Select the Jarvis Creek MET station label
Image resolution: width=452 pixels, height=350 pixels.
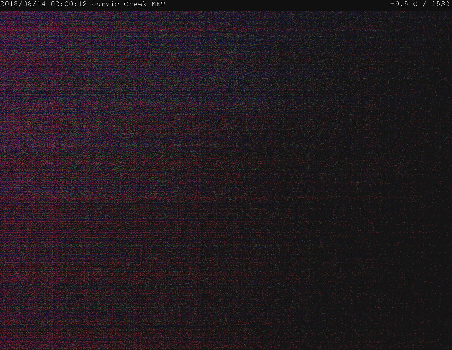128,4
